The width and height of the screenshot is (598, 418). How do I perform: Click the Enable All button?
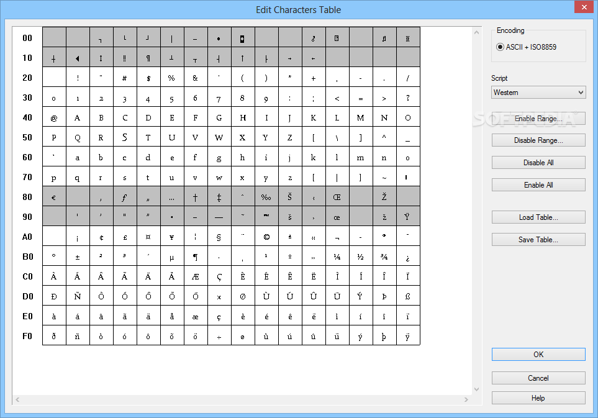click(x=538, y=185)
